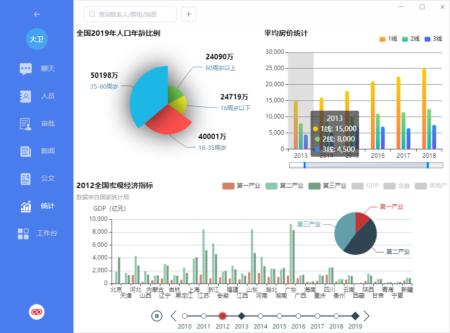450x333 pixels.
Task: Open the 人员 contacts icon
Action: tap(26, 96)
